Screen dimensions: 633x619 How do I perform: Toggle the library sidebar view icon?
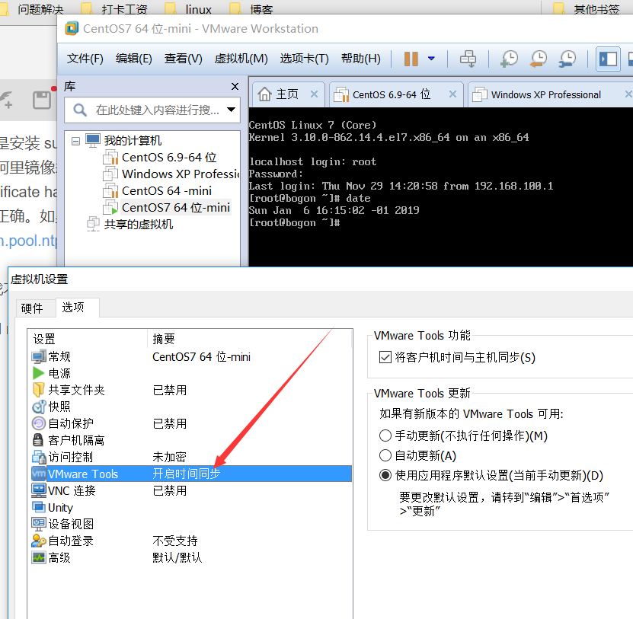tap(608, 59)
